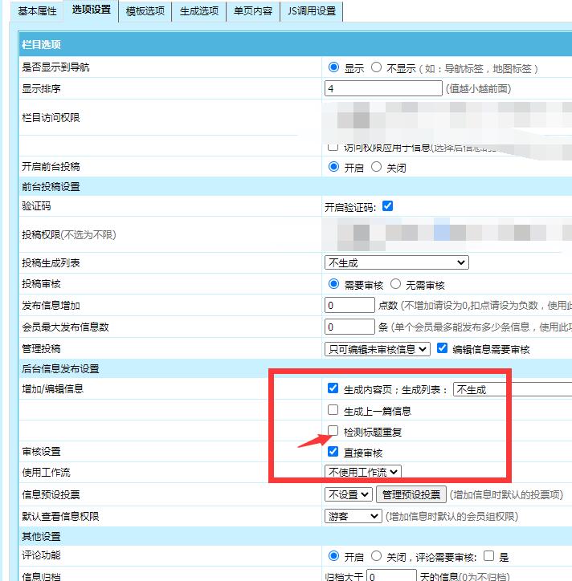Screen dimensions: 572x581
Task: Open the 使用工作流 dropdown
Action: click(x=362, y=473)
